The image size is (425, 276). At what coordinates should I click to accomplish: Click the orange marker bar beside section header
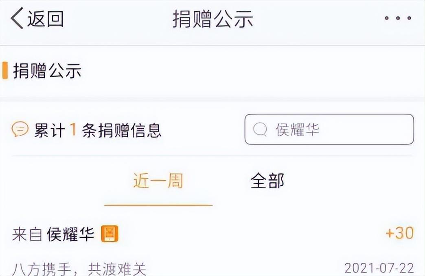[x=5, y=71]
